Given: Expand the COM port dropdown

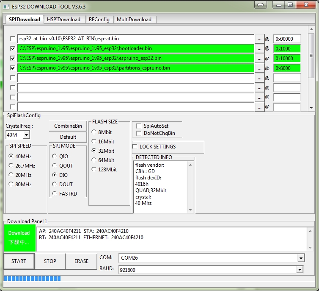Looking at the screenshot, I should click(x=300, y=258).
